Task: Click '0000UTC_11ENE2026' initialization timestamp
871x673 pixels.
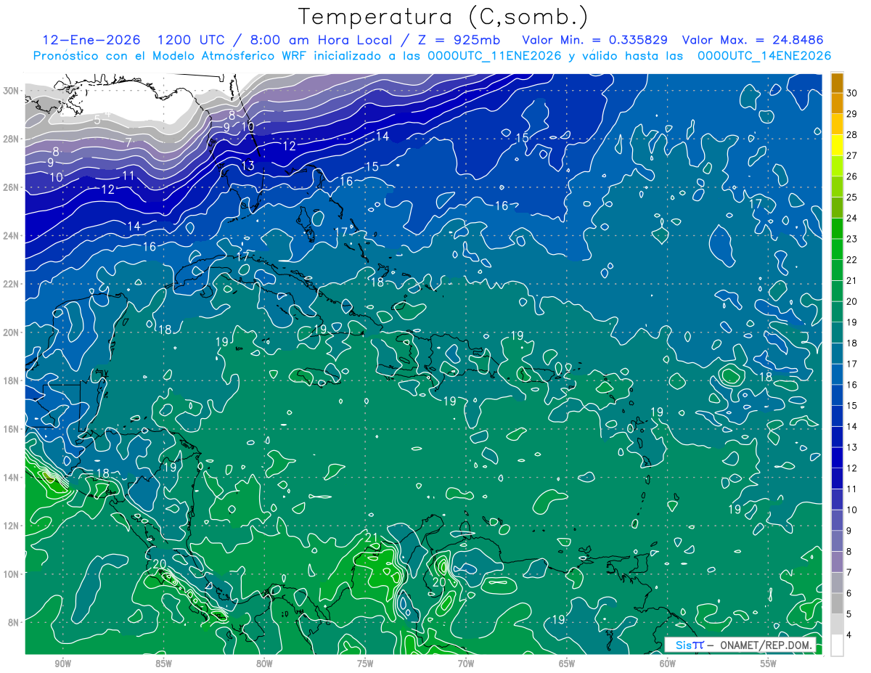Action: point(494,56)
